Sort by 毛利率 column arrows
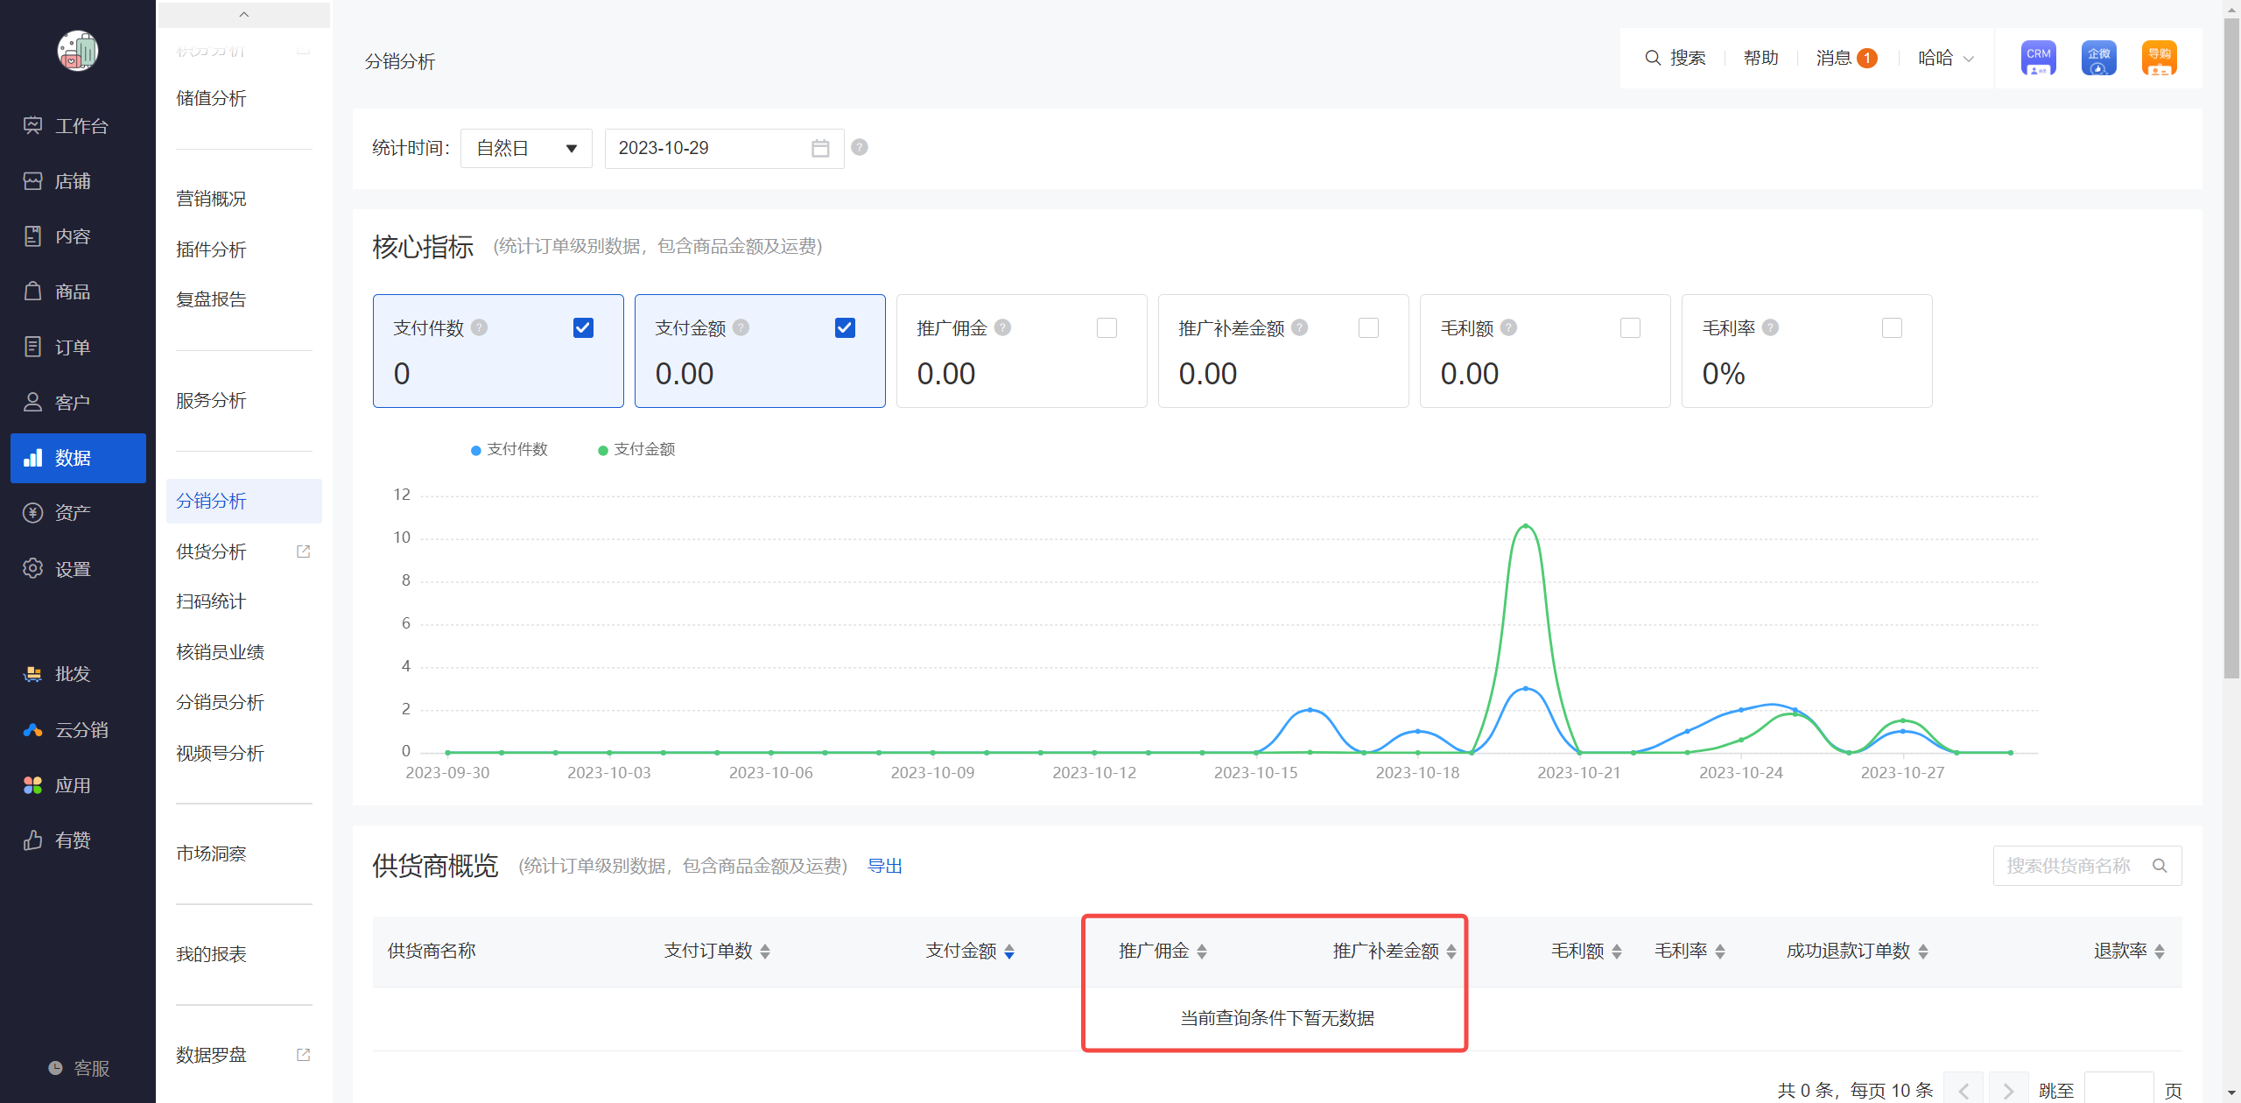 coord(1720,952)
